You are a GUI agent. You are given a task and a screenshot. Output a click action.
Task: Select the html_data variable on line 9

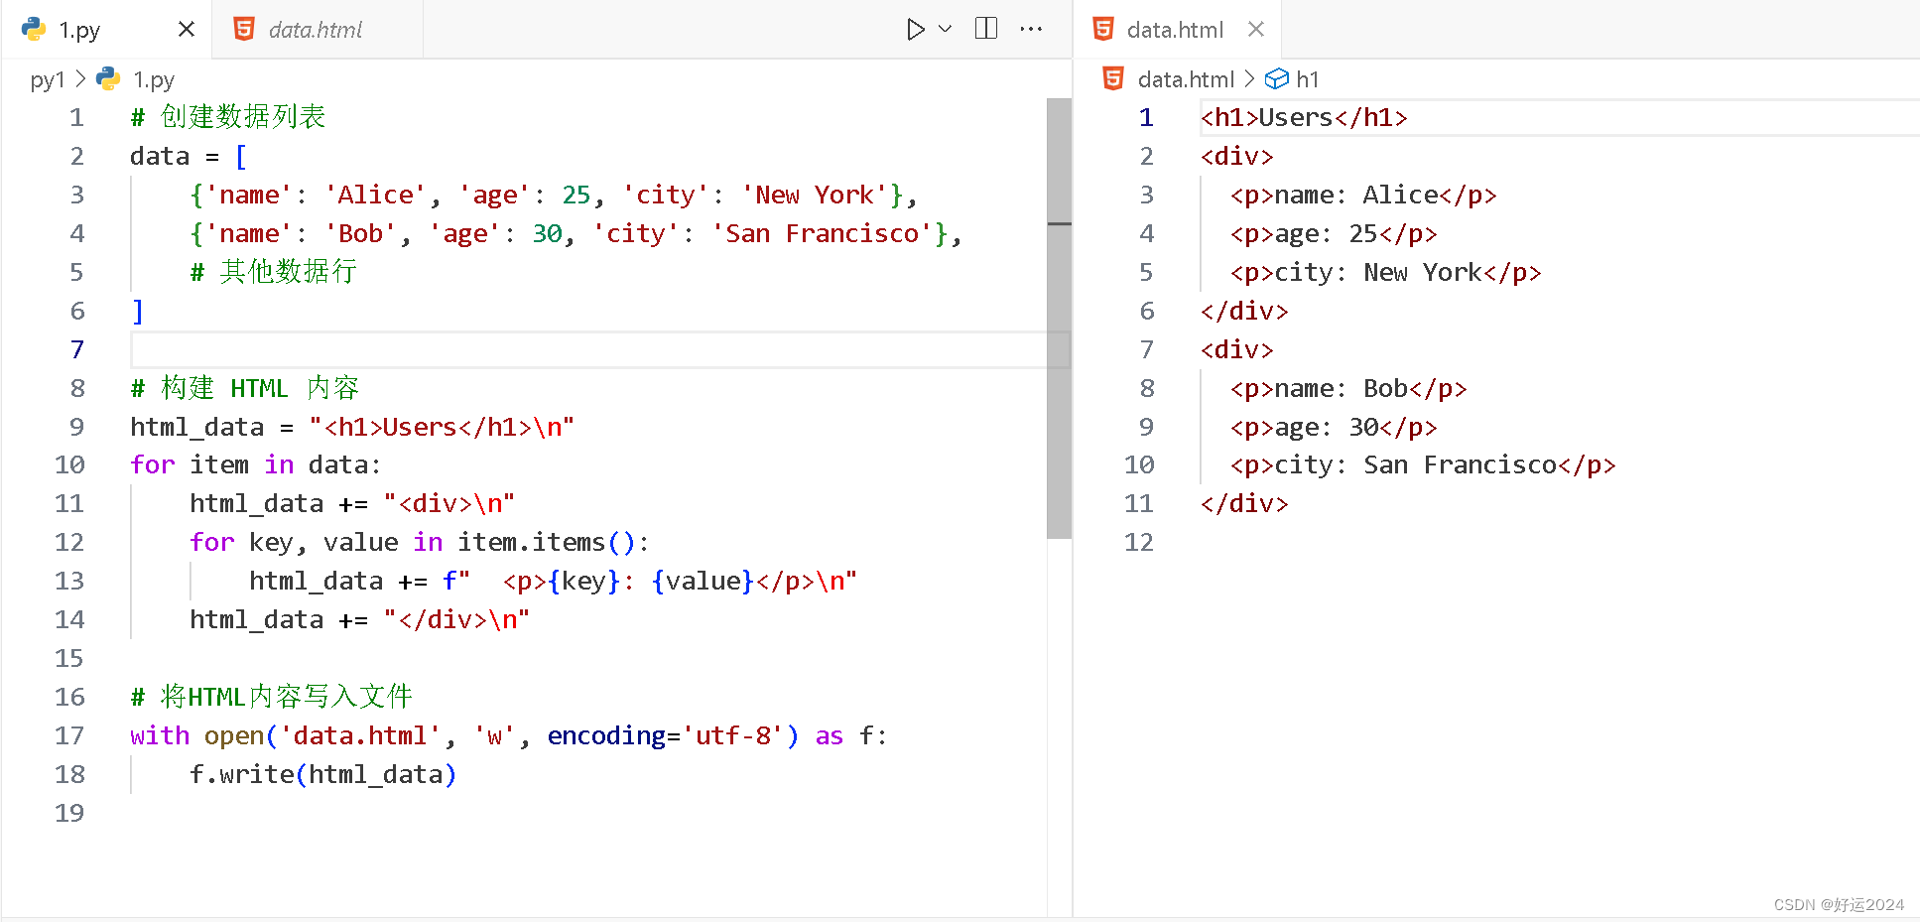tap(198, 427)
